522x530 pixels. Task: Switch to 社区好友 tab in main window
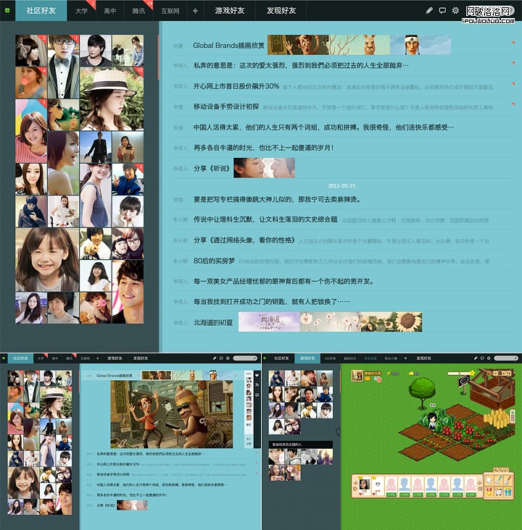point(41,11)
